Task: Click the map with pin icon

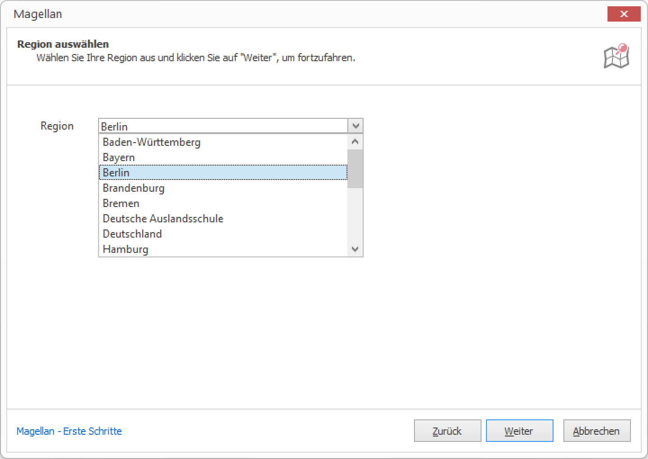Action: point(616,56)
